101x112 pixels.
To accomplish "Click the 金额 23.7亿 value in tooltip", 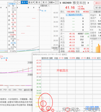I will (13, 43).
